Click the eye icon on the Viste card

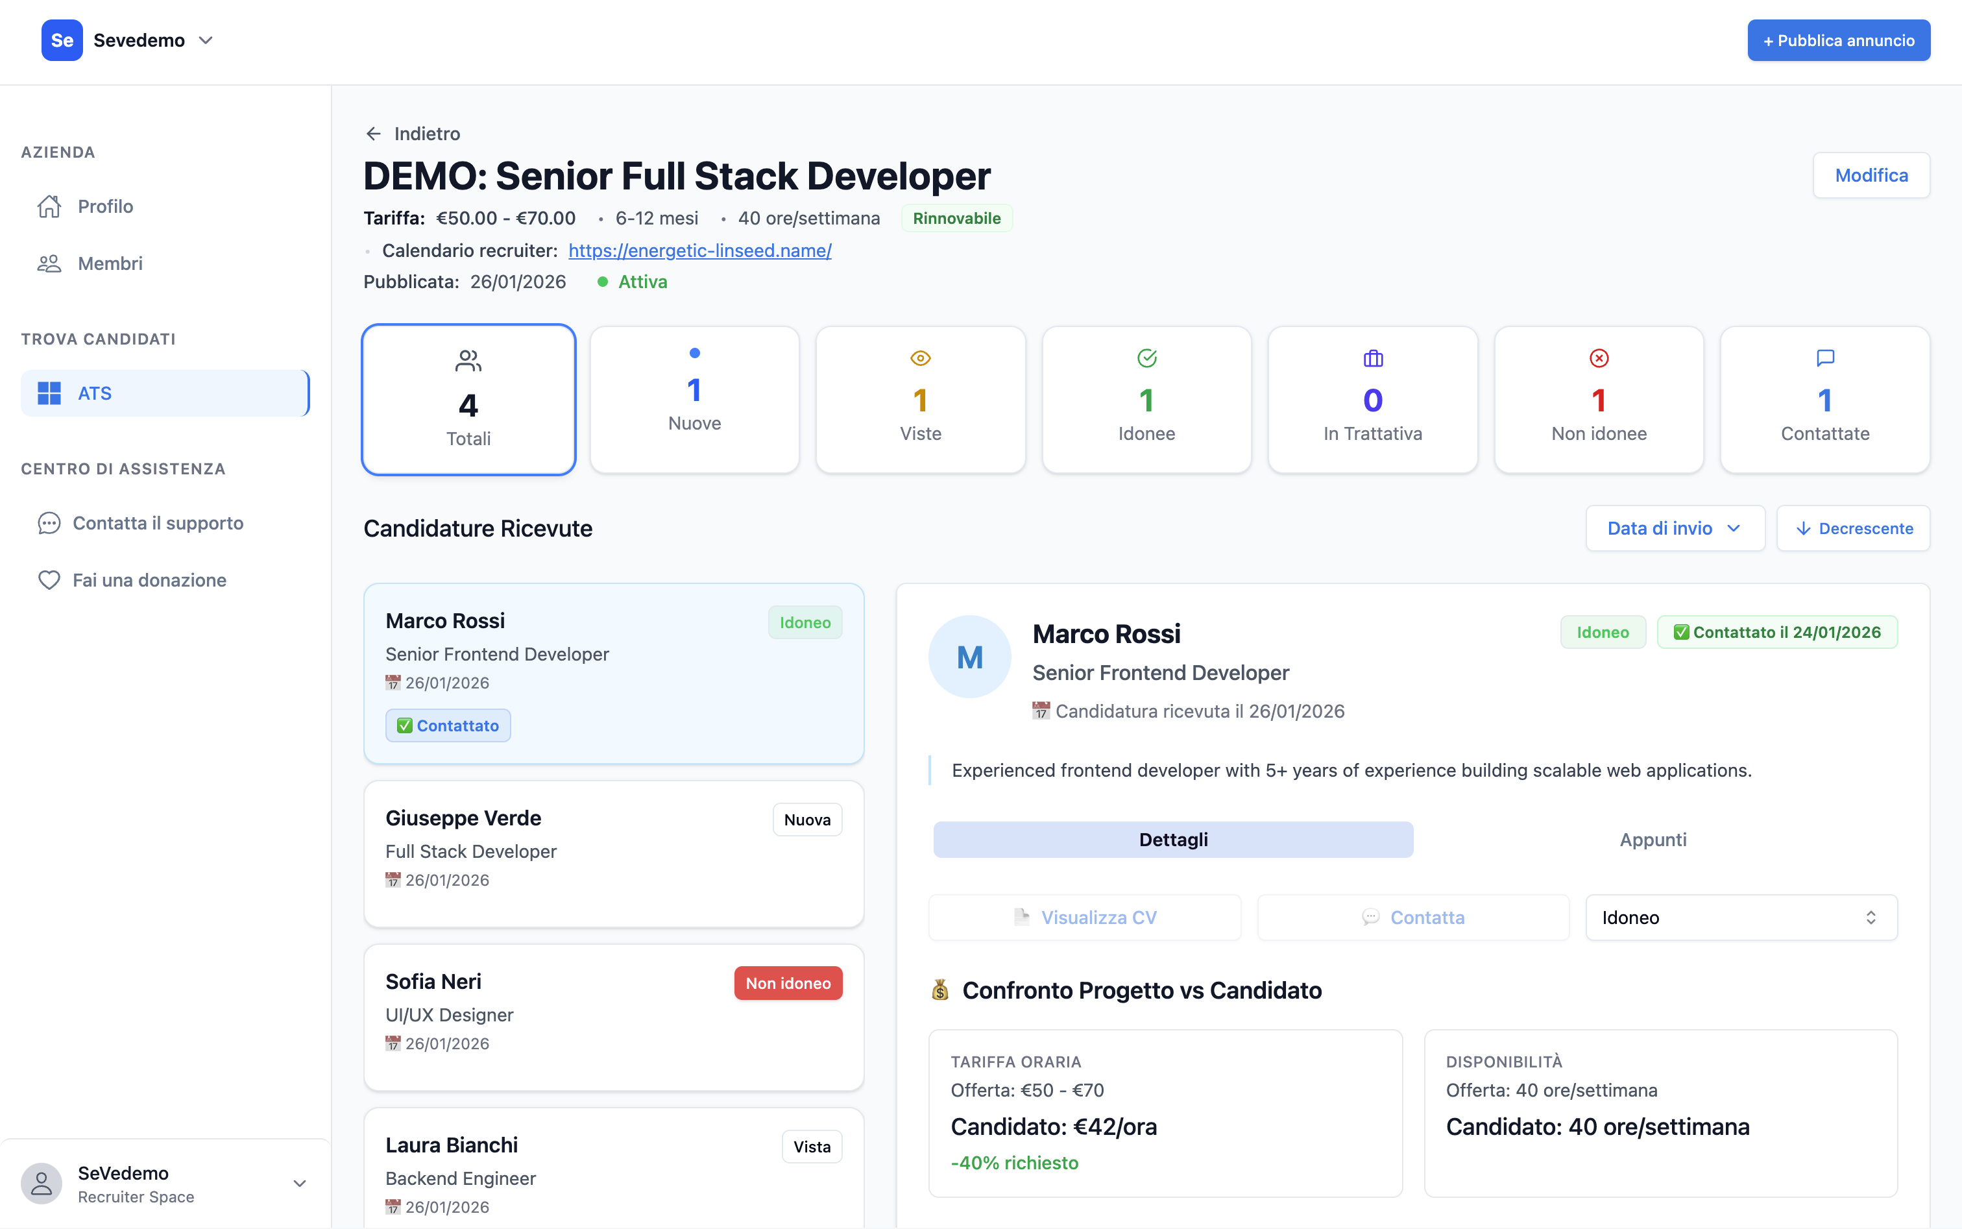(919, 358)
